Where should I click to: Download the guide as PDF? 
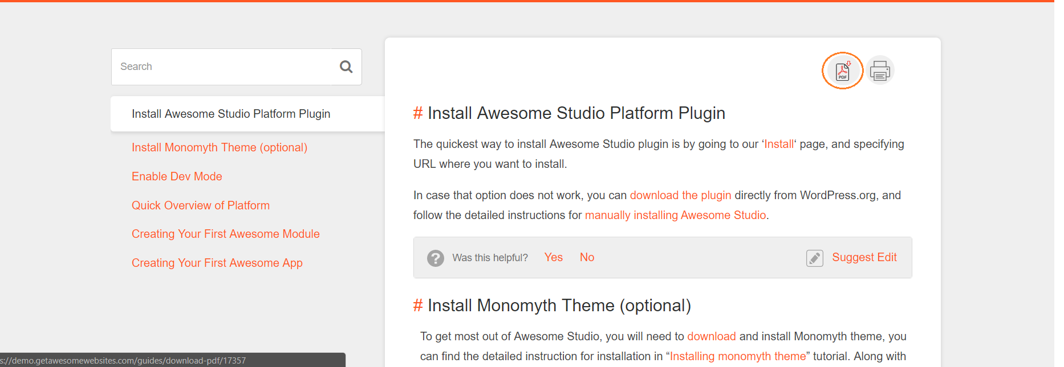click(x=842, y=71)
